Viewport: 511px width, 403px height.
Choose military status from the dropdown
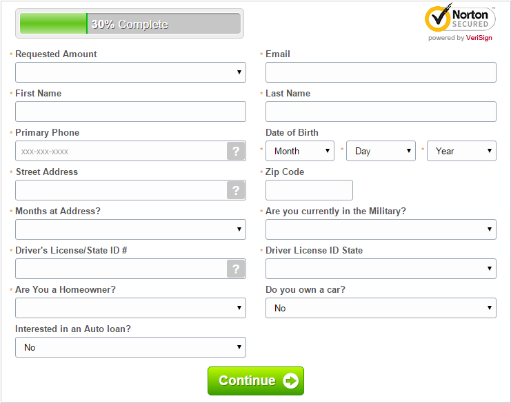click(x=381, y=229)
